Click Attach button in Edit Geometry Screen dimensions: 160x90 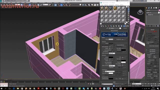coord(148,64)
